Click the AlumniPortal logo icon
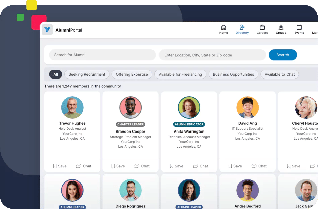This screenshot has height=209, width=318. coord(47,30)
